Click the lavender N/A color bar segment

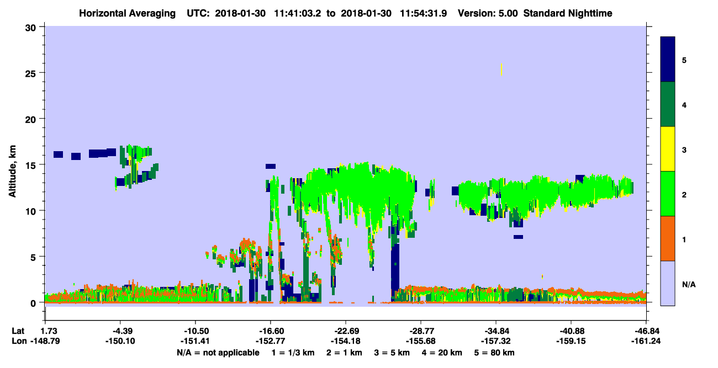668,282
